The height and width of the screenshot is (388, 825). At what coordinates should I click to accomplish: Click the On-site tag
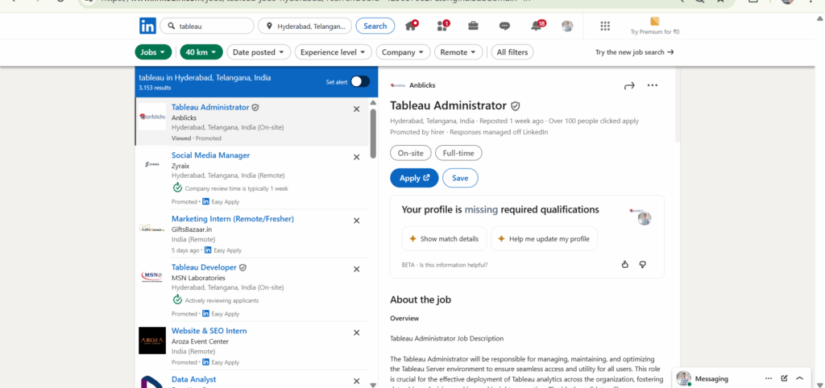pos(410,153)
